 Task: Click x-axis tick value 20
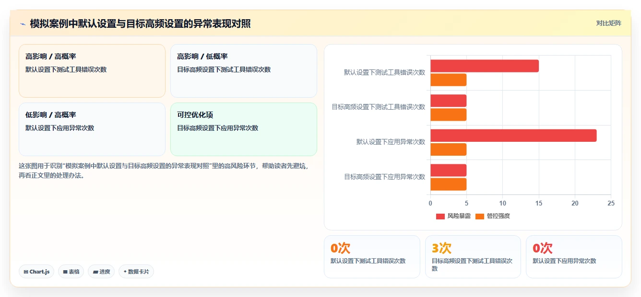(575, 204)
